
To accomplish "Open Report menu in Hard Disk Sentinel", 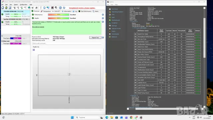I will point(16,5).
